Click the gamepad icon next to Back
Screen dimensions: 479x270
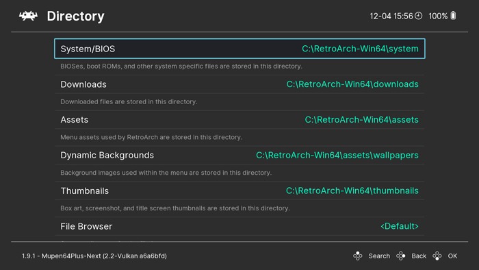(401, 256)
